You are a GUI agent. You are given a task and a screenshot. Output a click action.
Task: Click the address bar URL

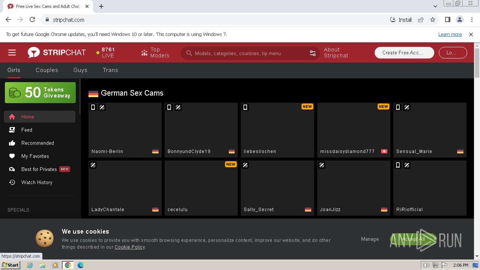pos(69,19)
